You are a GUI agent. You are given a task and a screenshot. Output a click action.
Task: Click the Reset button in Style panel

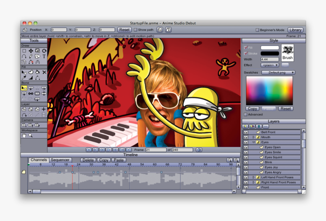pyautogui.click(x=286, y=109)
